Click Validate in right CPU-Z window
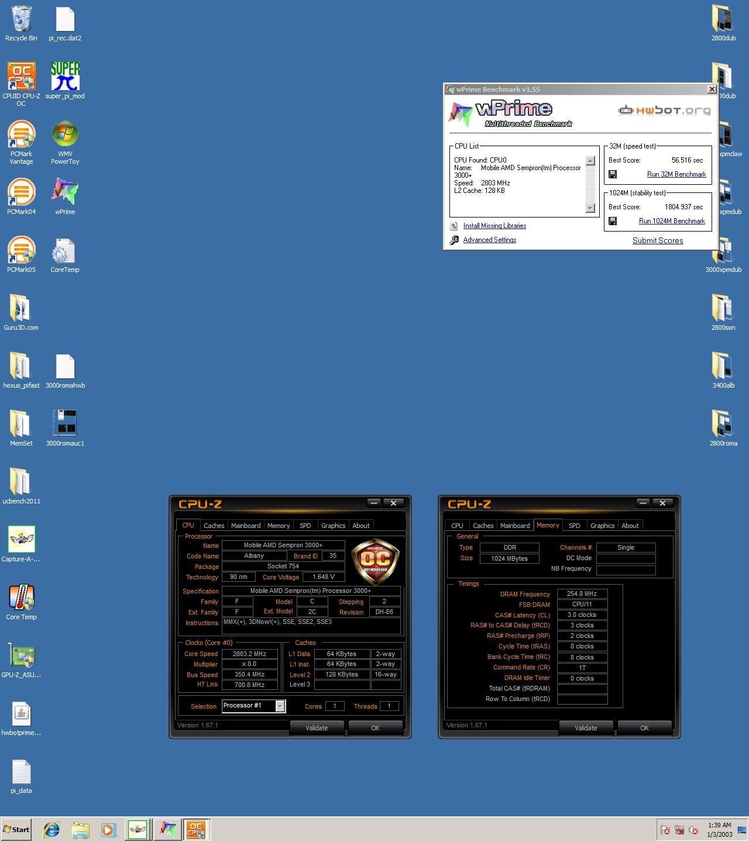The image size is (749, 842). click(x=586, y=728)
